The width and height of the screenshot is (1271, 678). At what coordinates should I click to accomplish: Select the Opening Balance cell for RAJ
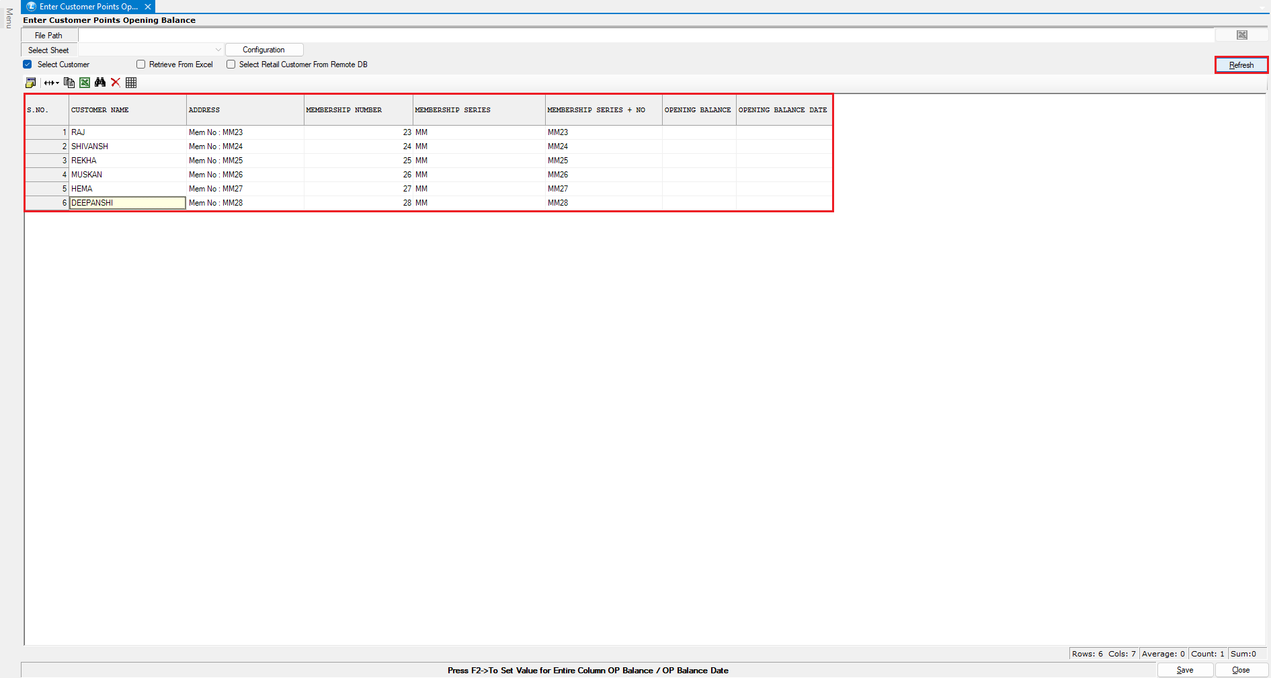(x=698, y=132)
